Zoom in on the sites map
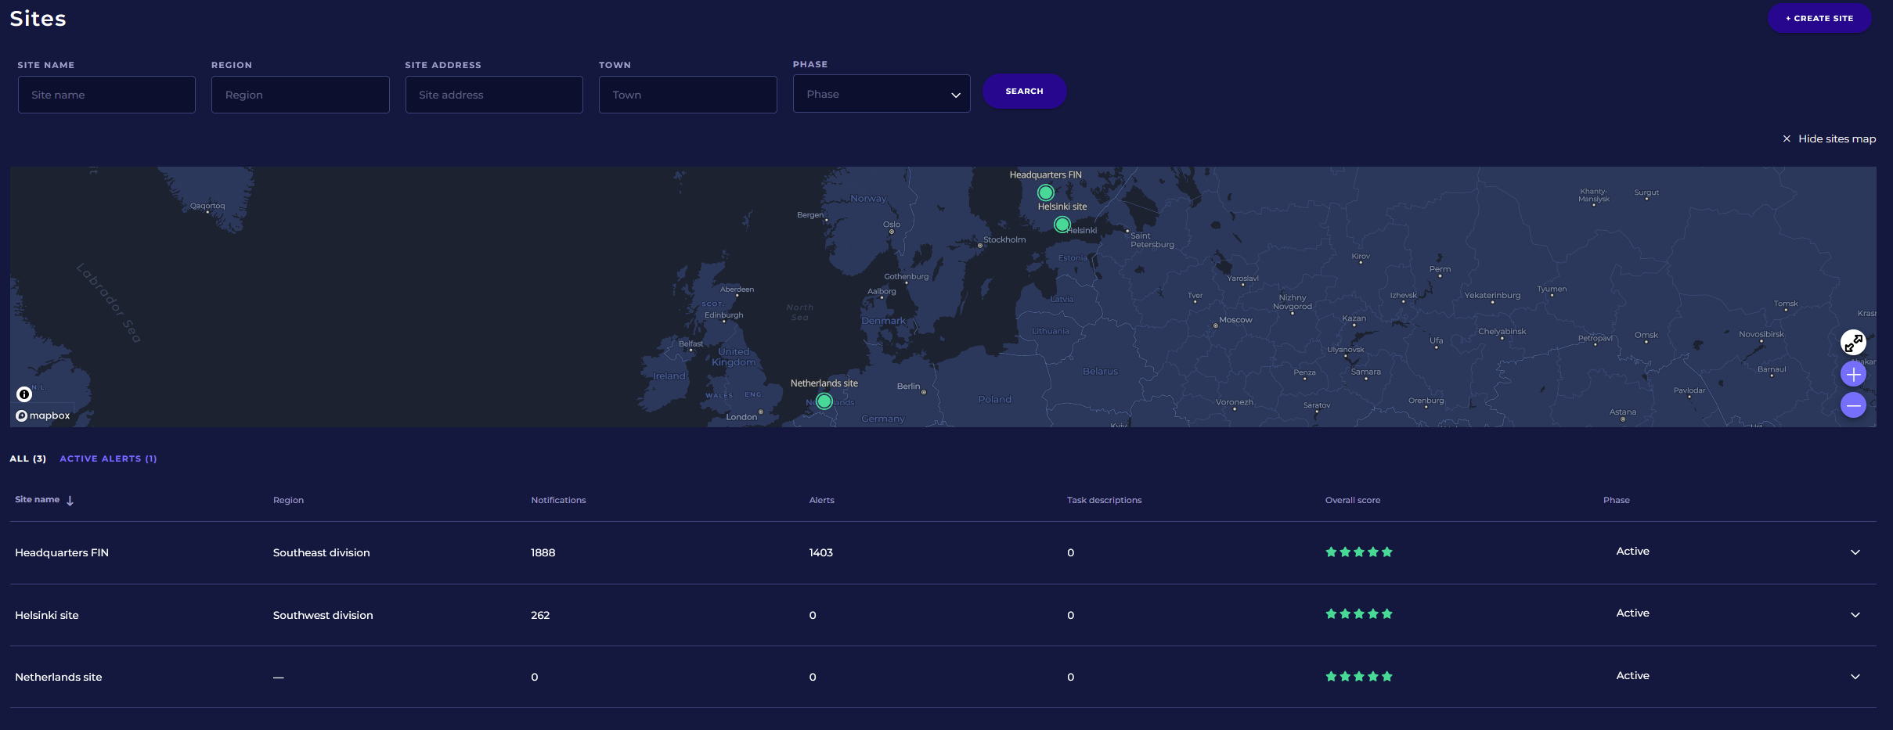This screenshot has width=1893, height=730. [x=1853, y=375]
